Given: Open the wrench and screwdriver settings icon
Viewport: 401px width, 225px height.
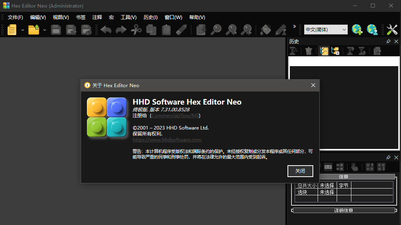Looking at the screenshot, I should 392,30.
